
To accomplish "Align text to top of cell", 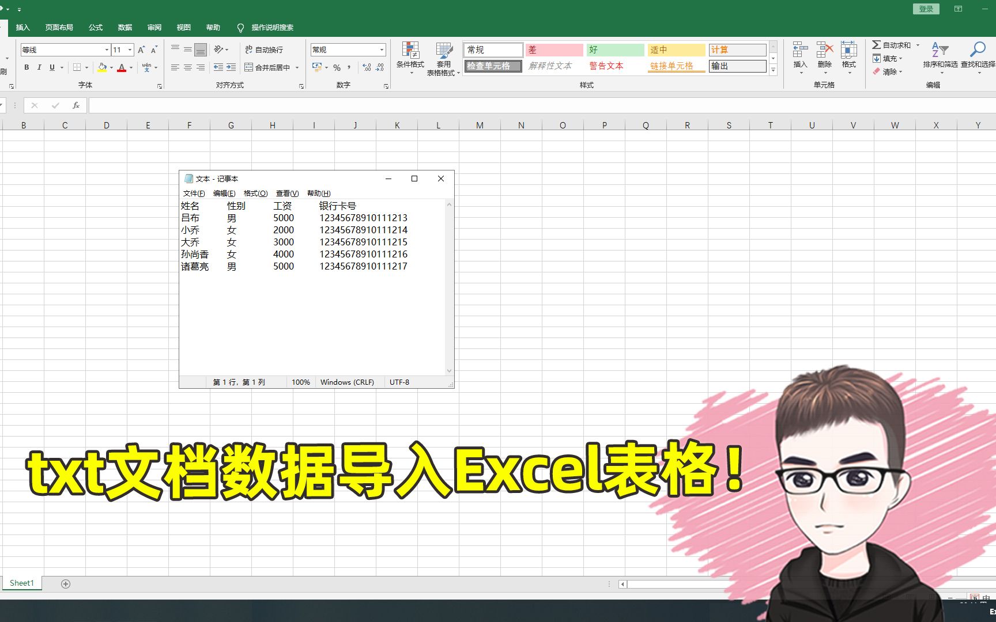I will pyautogui.click(x=175, y=50).
